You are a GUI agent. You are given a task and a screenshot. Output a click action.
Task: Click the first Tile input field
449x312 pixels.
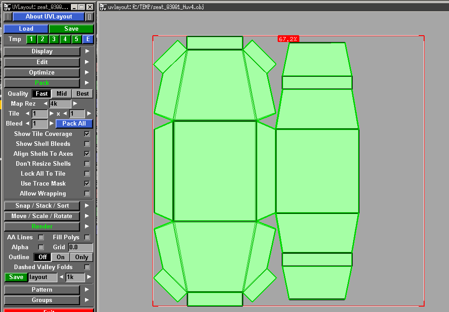click(x=39, y=113)
